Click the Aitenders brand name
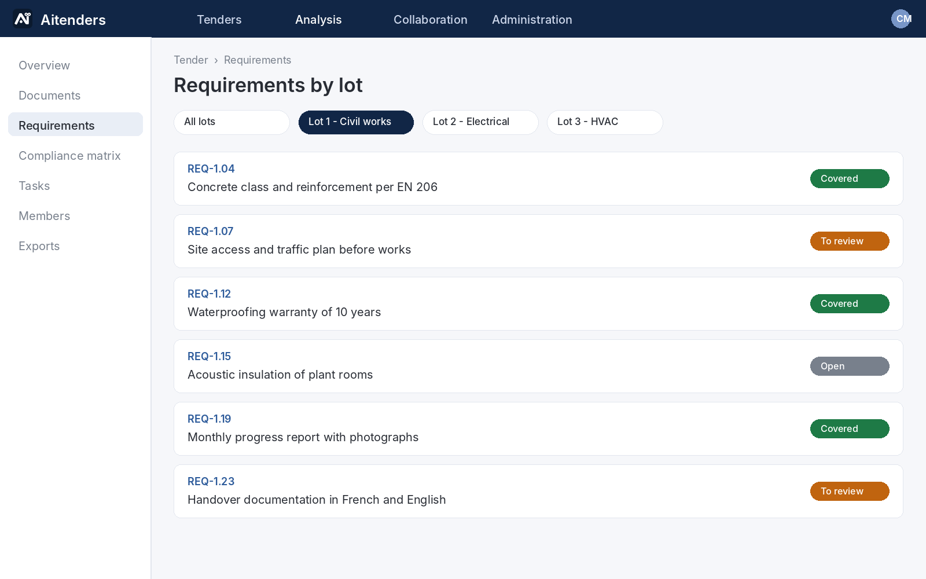This screenshot has width=926, height=579. [74, 20]
